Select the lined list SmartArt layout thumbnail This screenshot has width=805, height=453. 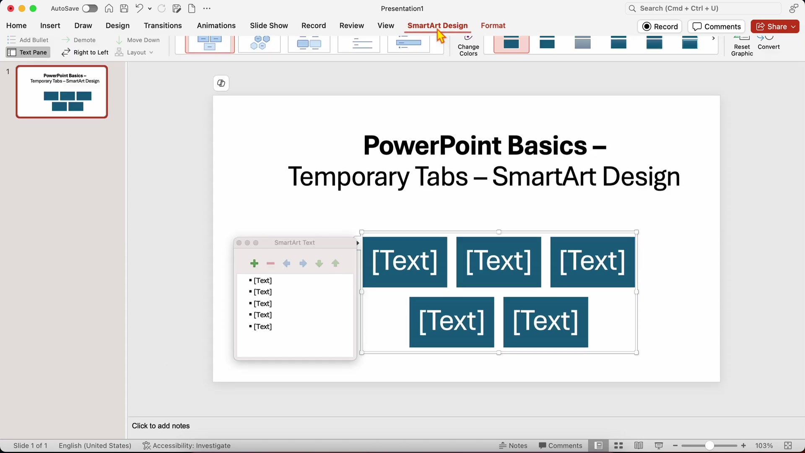coord(359,43)
